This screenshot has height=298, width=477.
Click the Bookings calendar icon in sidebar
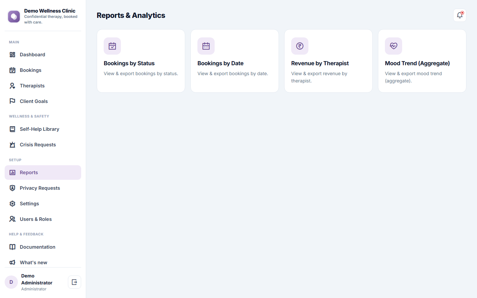coord(12,70)
